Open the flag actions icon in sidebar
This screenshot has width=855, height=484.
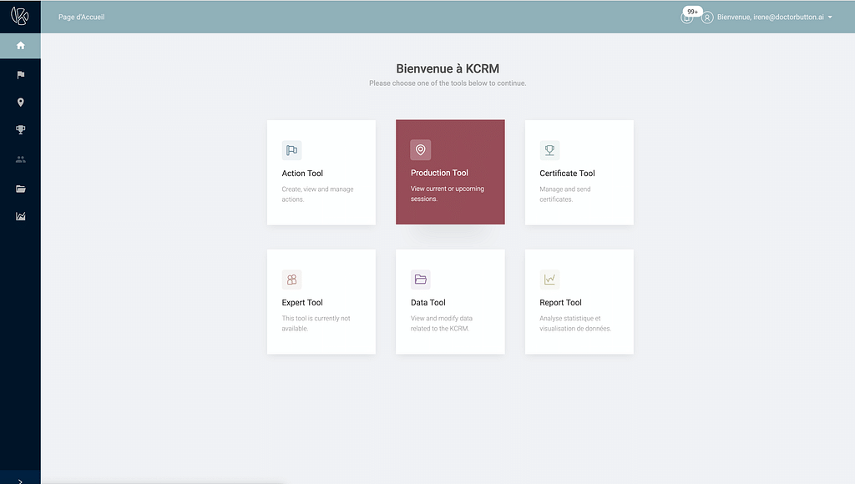coord(20,74)
